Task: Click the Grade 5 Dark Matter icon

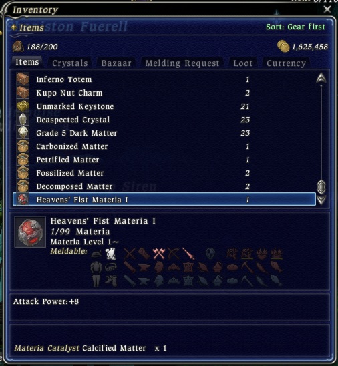Action: 23,133
